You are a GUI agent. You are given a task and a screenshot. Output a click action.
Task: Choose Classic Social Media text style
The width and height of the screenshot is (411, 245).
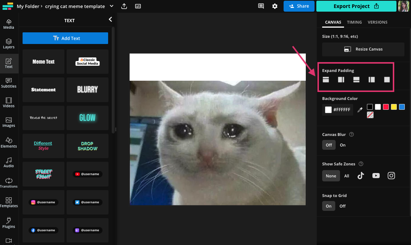[x=87, y=61]
